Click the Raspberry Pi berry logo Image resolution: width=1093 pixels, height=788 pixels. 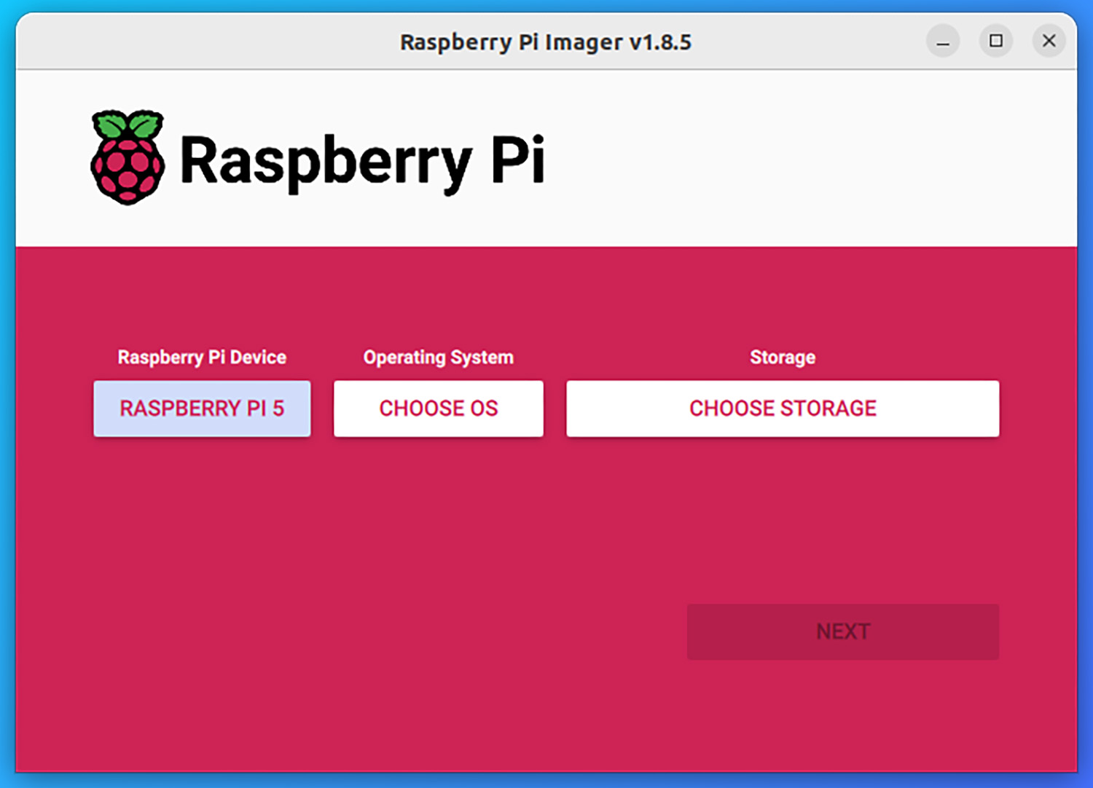tap(128, 157)
